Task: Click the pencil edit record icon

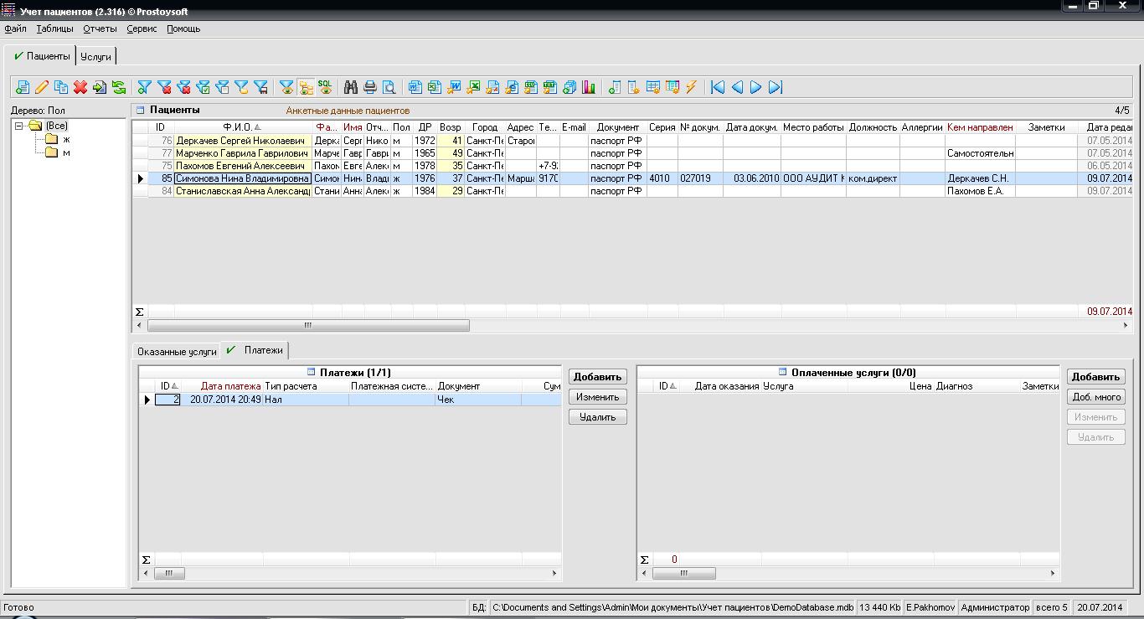Action: (x=42, y=87)
